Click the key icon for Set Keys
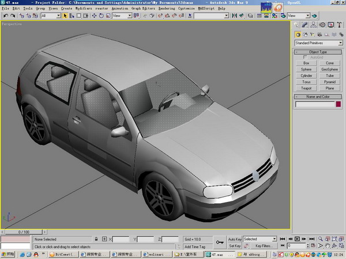This screenshot has width=346, height=259. tap(219, 242)
